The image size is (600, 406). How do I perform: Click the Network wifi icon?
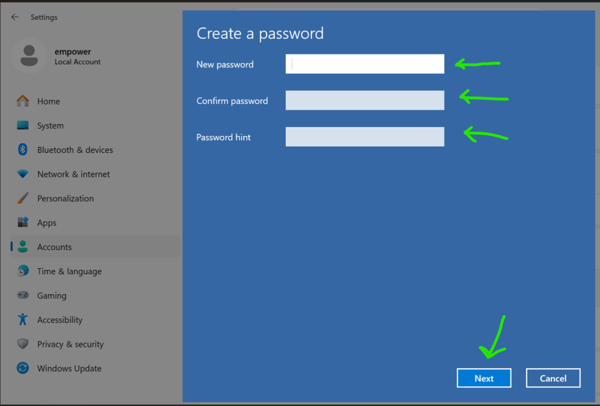point(23,174)
